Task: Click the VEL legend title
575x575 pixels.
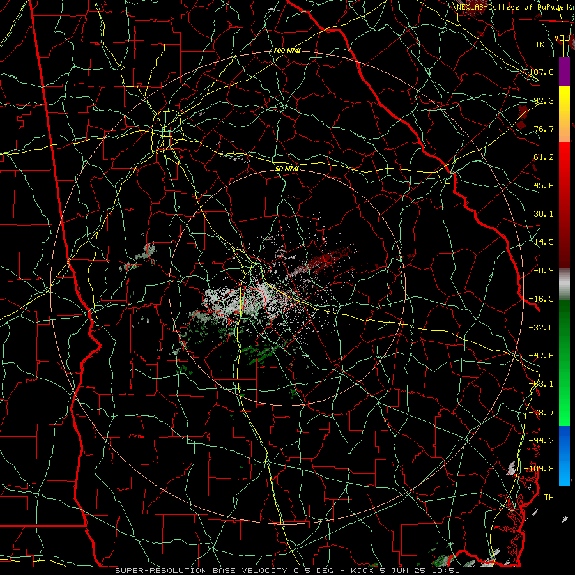Action: (x=562, y=38)
